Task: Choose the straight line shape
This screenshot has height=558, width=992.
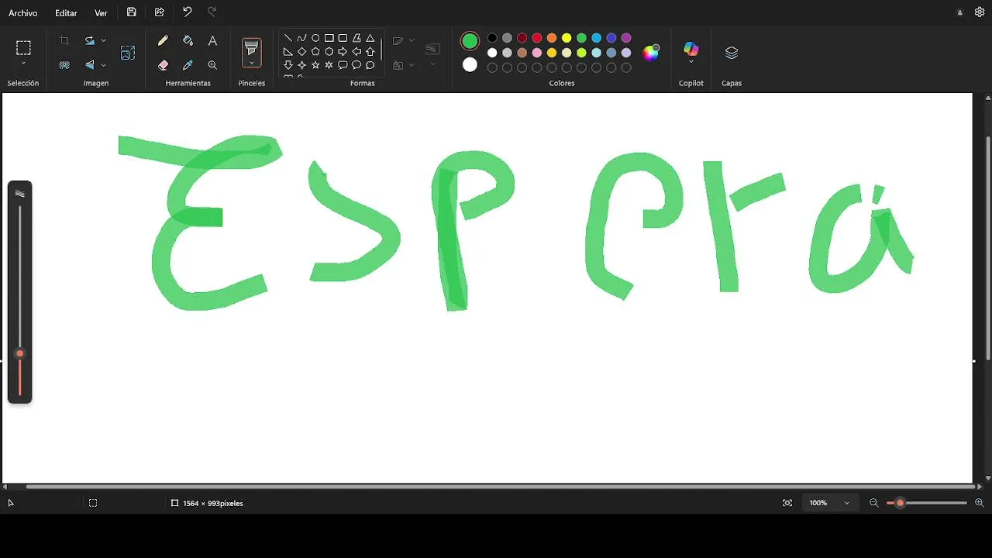Action: click(x=288, y=38)
